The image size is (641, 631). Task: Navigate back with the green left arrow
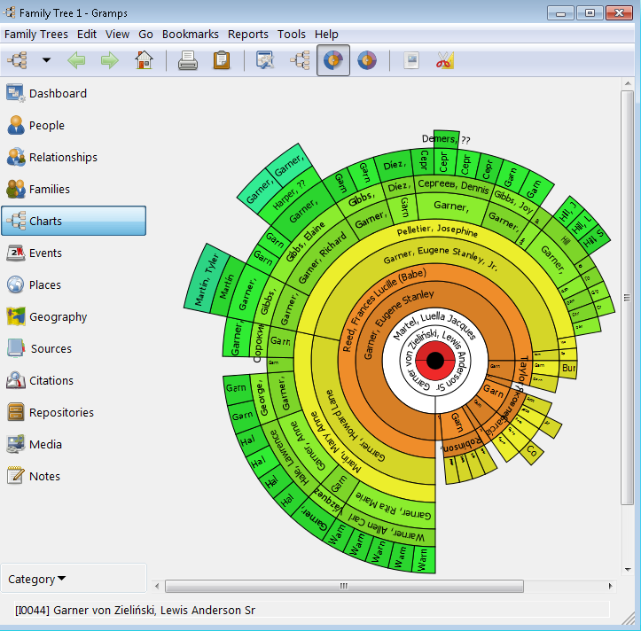(76, 60)
